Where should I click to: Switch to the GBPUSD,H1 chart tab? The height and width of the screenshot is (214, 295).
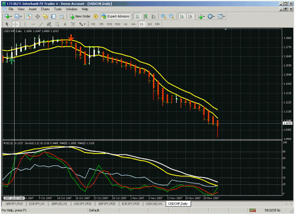pos(59,204)
